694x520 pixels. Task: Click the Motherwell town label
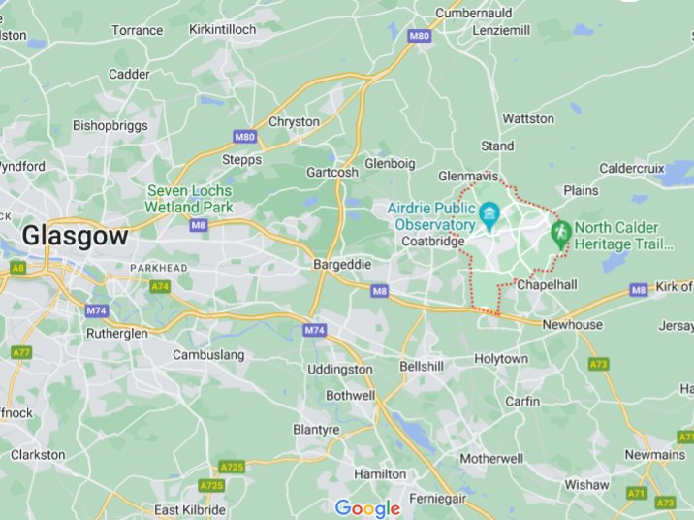(491, 459)
